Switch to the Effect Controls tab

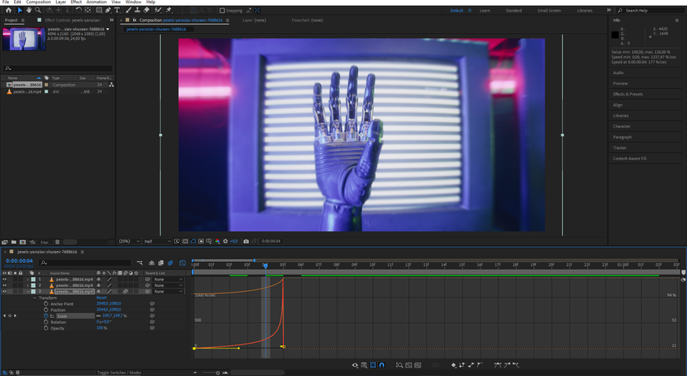[x=72, y=20]
